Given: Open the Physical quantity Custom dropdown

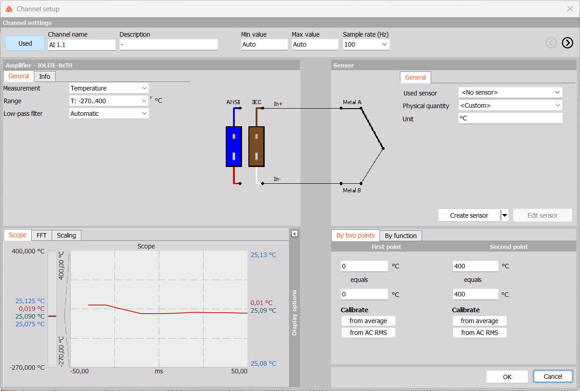Looking at the screenshot, I should (x=510, y=105).
